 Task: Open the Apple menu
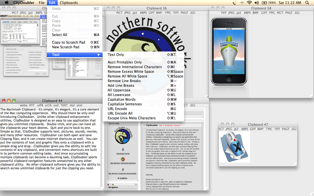click(7, 3)
